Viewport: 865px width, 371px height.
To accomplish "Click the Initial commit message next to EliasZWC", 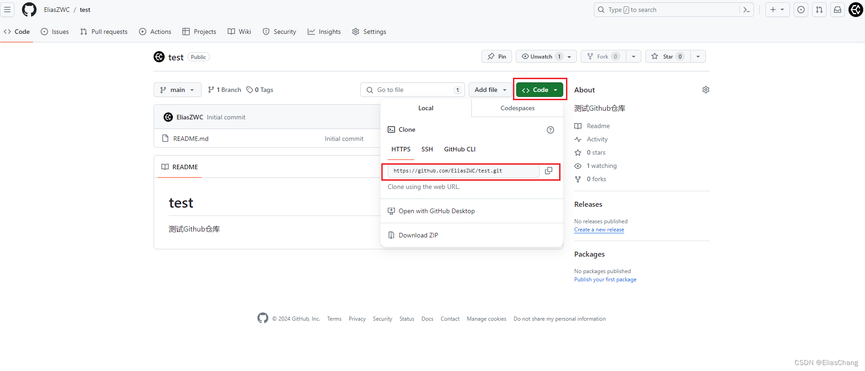I will (x=226, y=117).
